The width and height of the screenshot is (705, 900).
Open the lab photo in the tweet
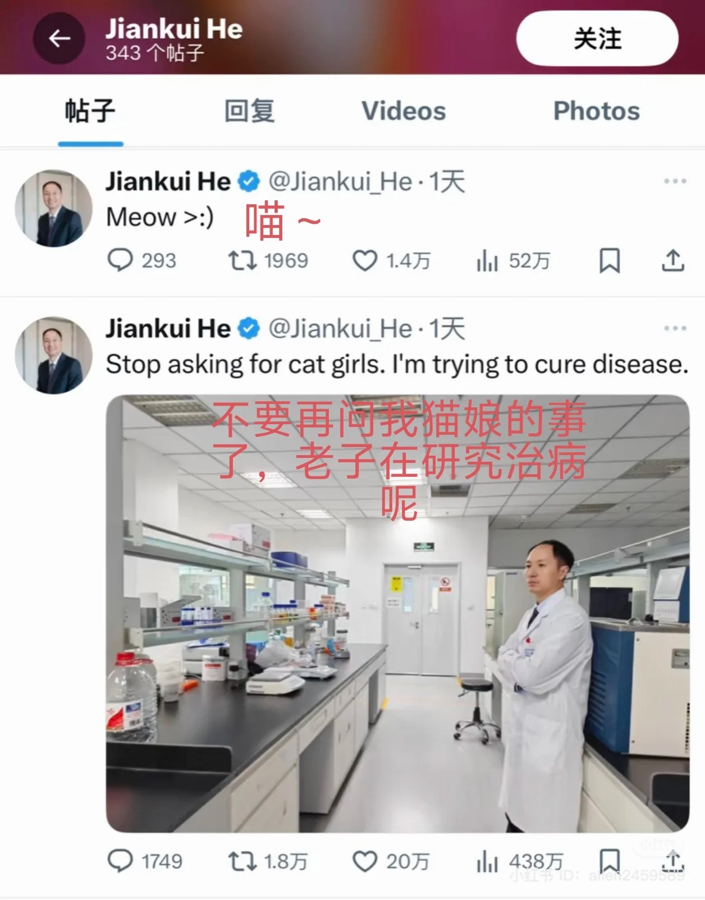(397, 613)
